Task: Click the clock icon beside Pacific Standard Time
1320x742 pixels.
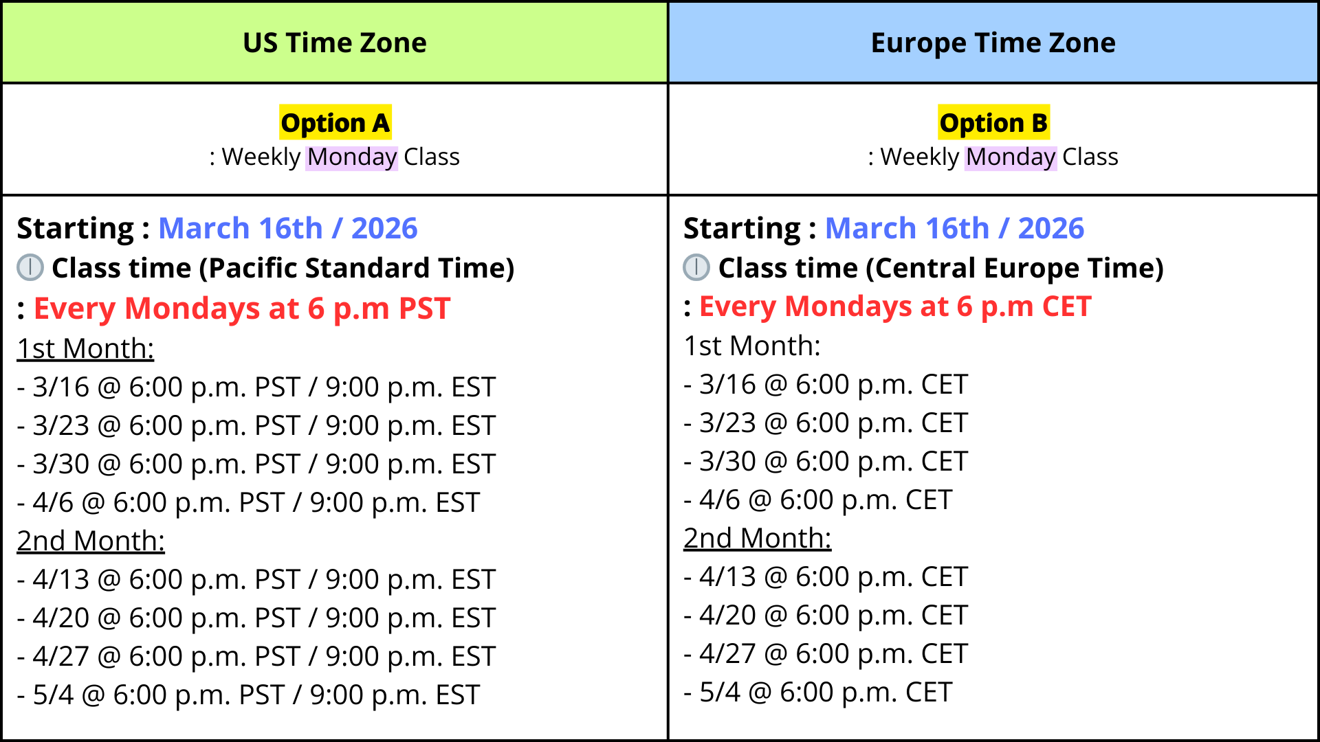Action: pyautogui.click(x=30, y=267)
